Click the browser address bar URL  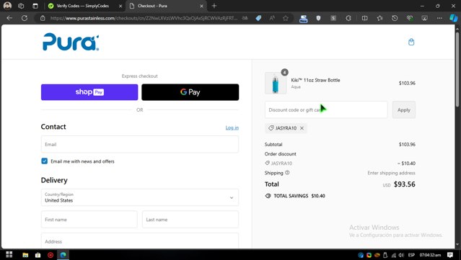(144, 18)
